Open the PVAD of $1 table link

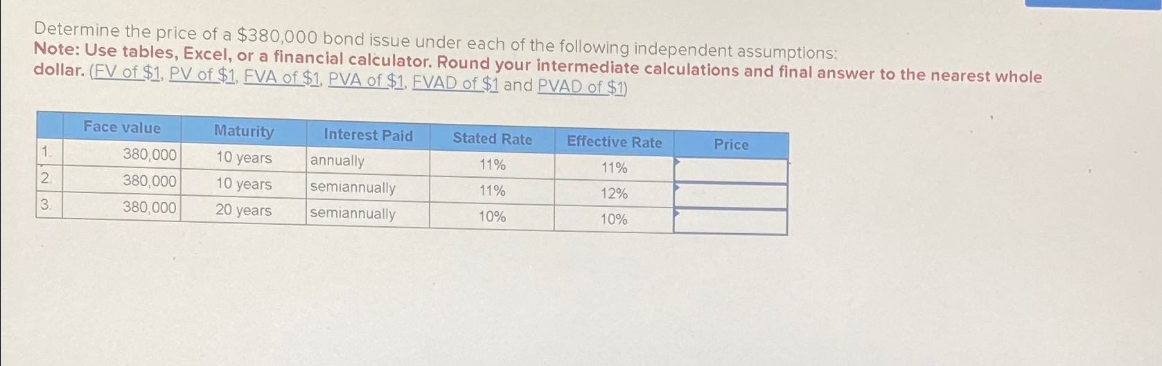581,86
